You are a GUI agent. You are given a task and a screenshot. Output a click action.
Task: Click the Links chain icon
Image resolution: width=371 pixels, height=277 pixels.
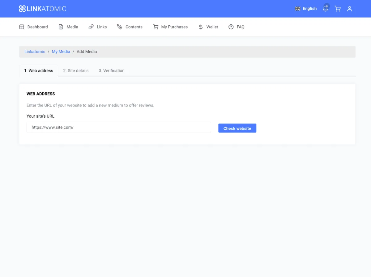pos(91,27)
